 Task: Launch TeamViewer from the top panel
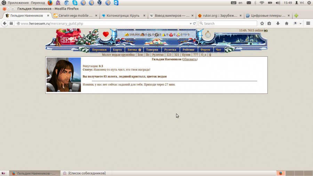click(x=116, y=2)
